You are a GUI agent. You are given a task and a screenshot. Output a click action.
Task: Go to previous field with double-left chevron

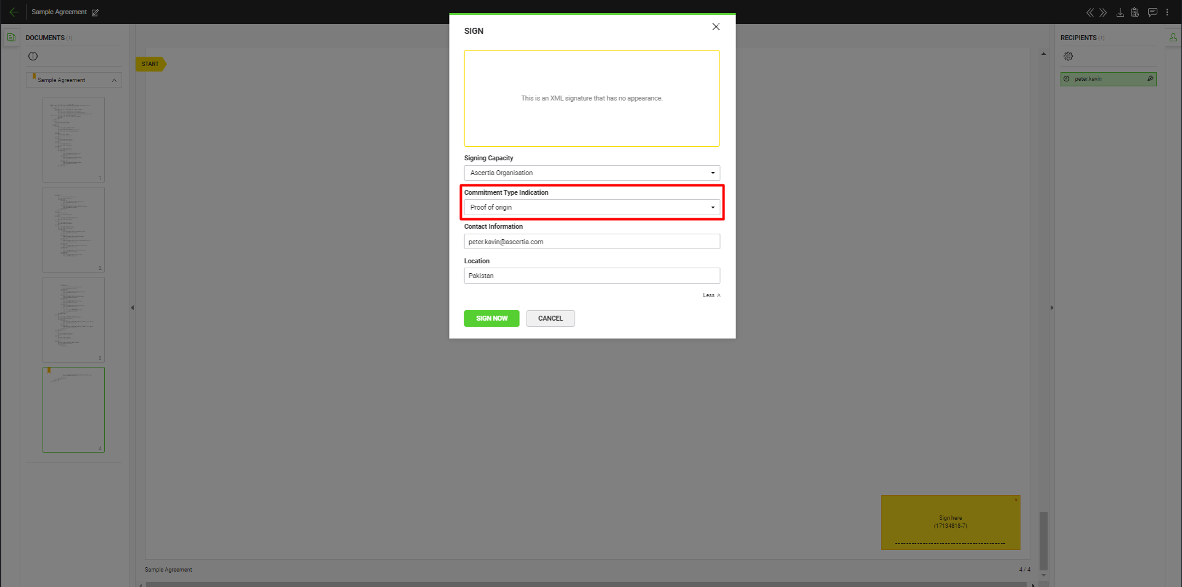pos(1090,12)
